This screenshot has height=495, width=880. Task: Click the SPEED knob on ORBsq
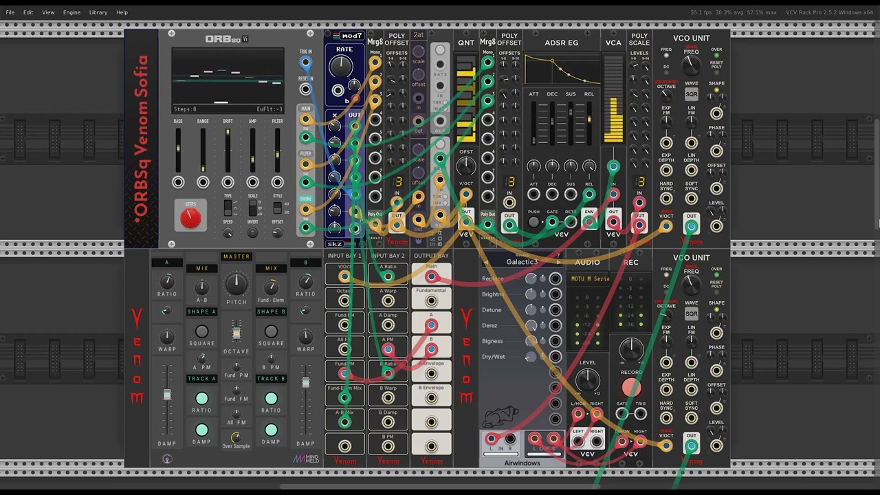tap(228, 232)
